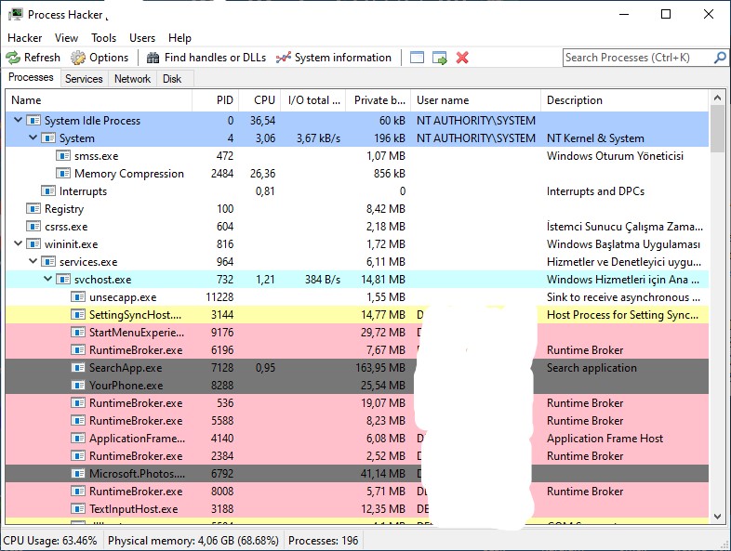This screenshot has height=551, width=731.
Task: Open the View menu
Action: tap(66, 38)
